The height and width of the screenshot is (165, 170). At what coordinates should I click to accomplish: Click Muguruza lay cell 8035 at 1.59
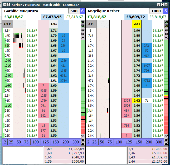click(x=43, y=91)
